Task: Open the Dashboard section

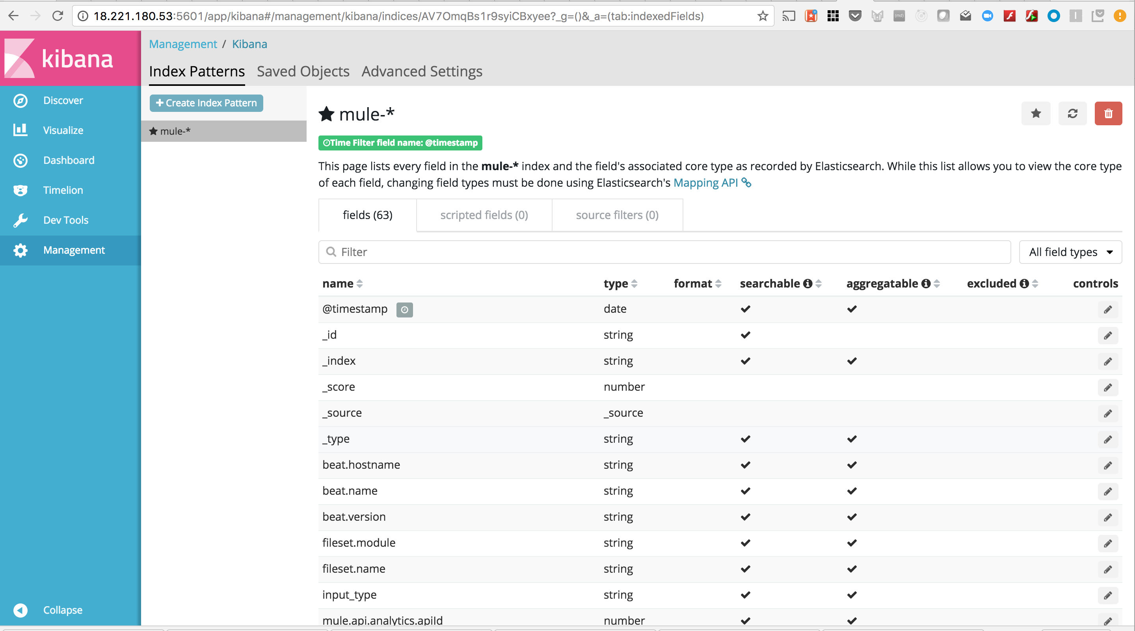Action: 69,160
